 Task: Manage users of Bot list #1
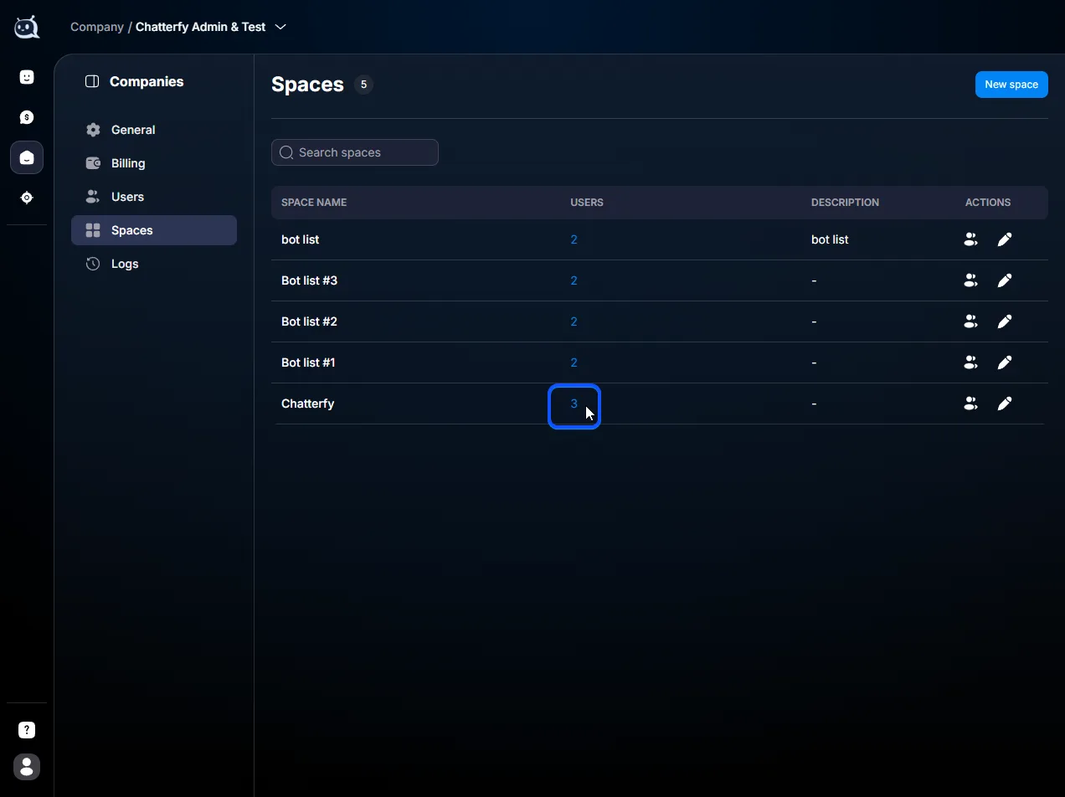tap(970, 363)
